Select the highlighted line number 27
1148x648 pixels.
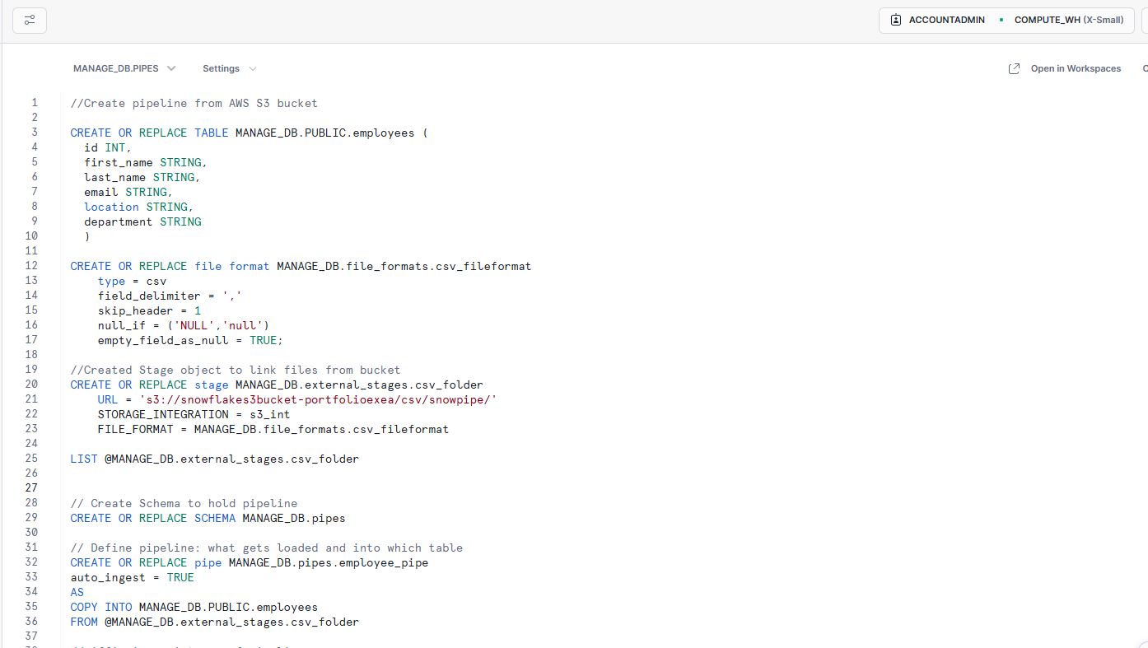32,488
